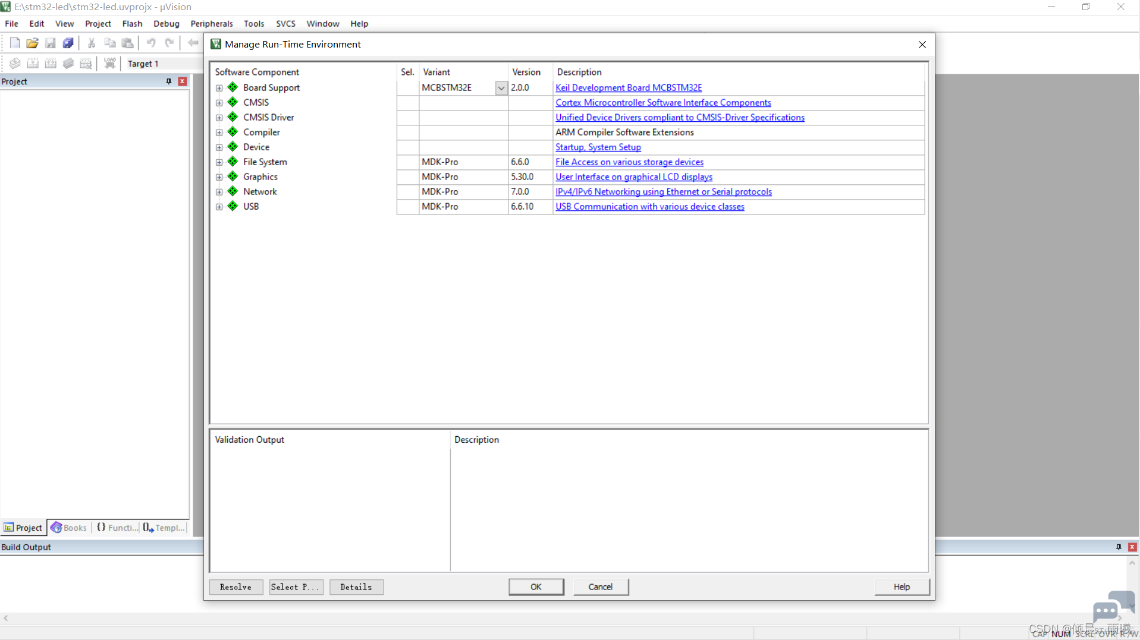1140x640 pixels.
Task: Click the Translate file toolbar icon
Action: (14, 63)
